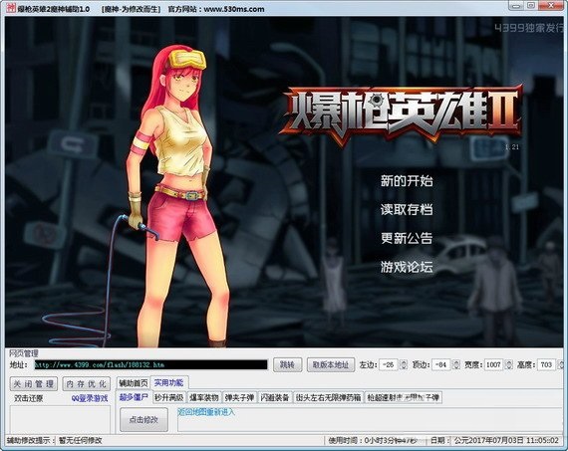This screenshot has width=568, height=451.
Task: Click the 日期 date status bar entry
Action: click(x=494, y=440)
